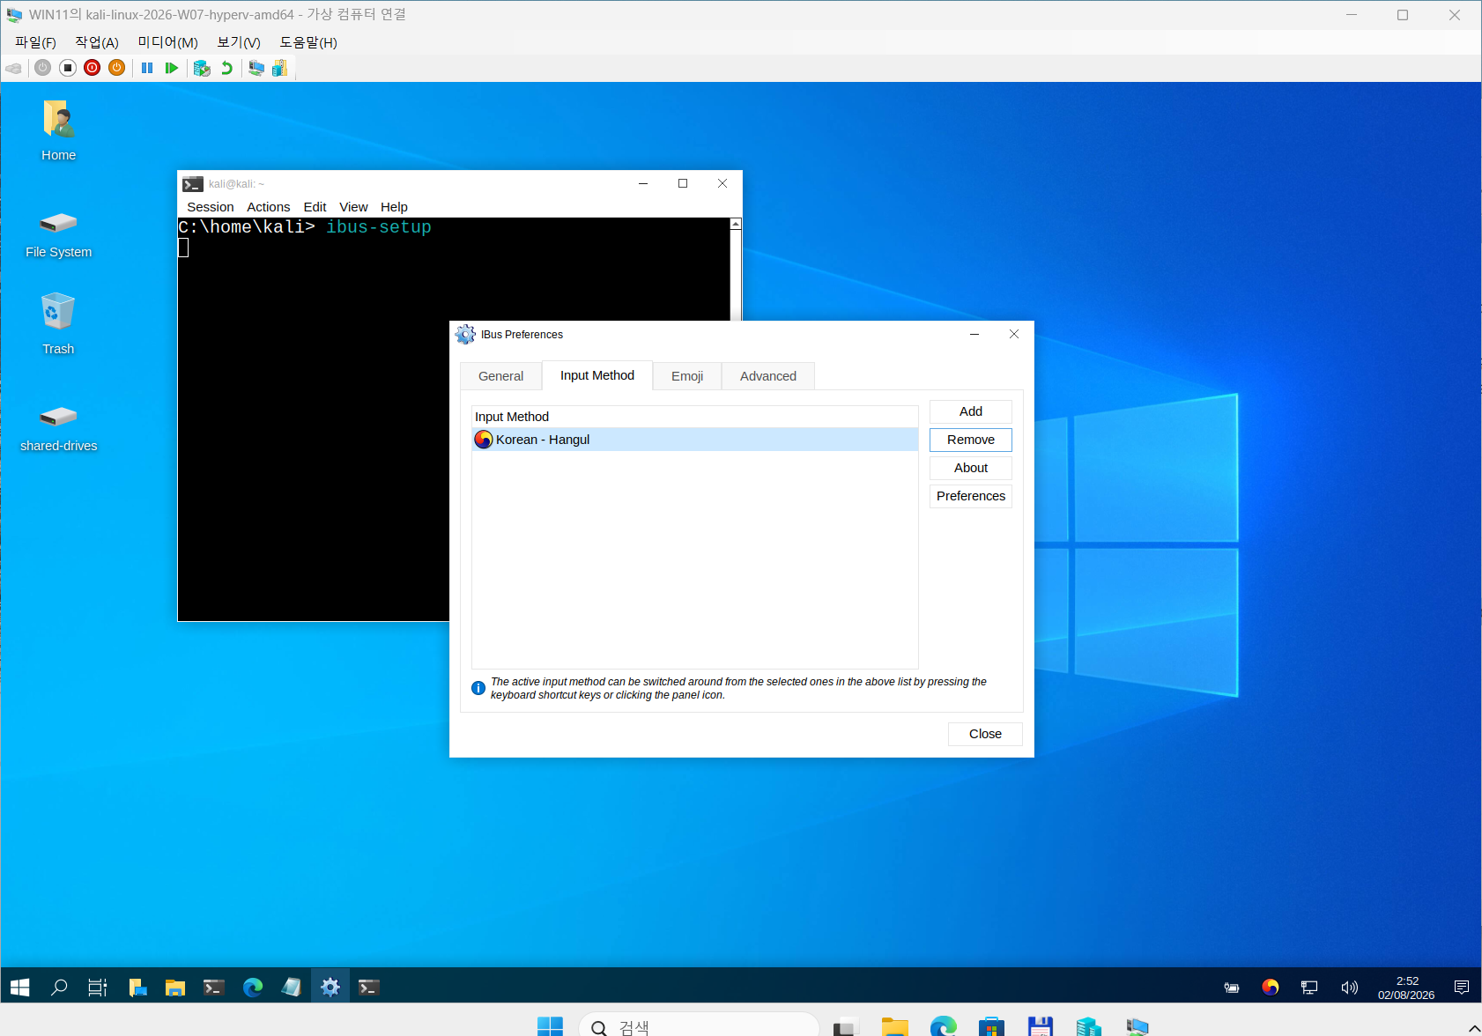
Task: Open host Edge taskbar icon
Action: (944, 1026)
